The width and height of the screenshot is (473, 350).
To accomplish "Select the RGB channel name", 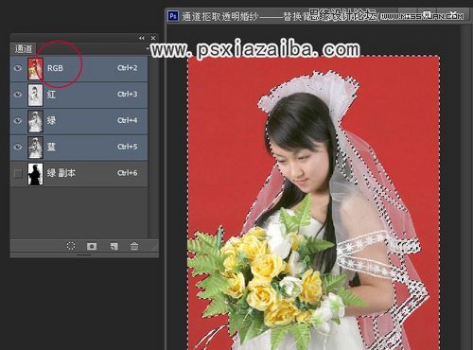I will [x=55, y=68].
